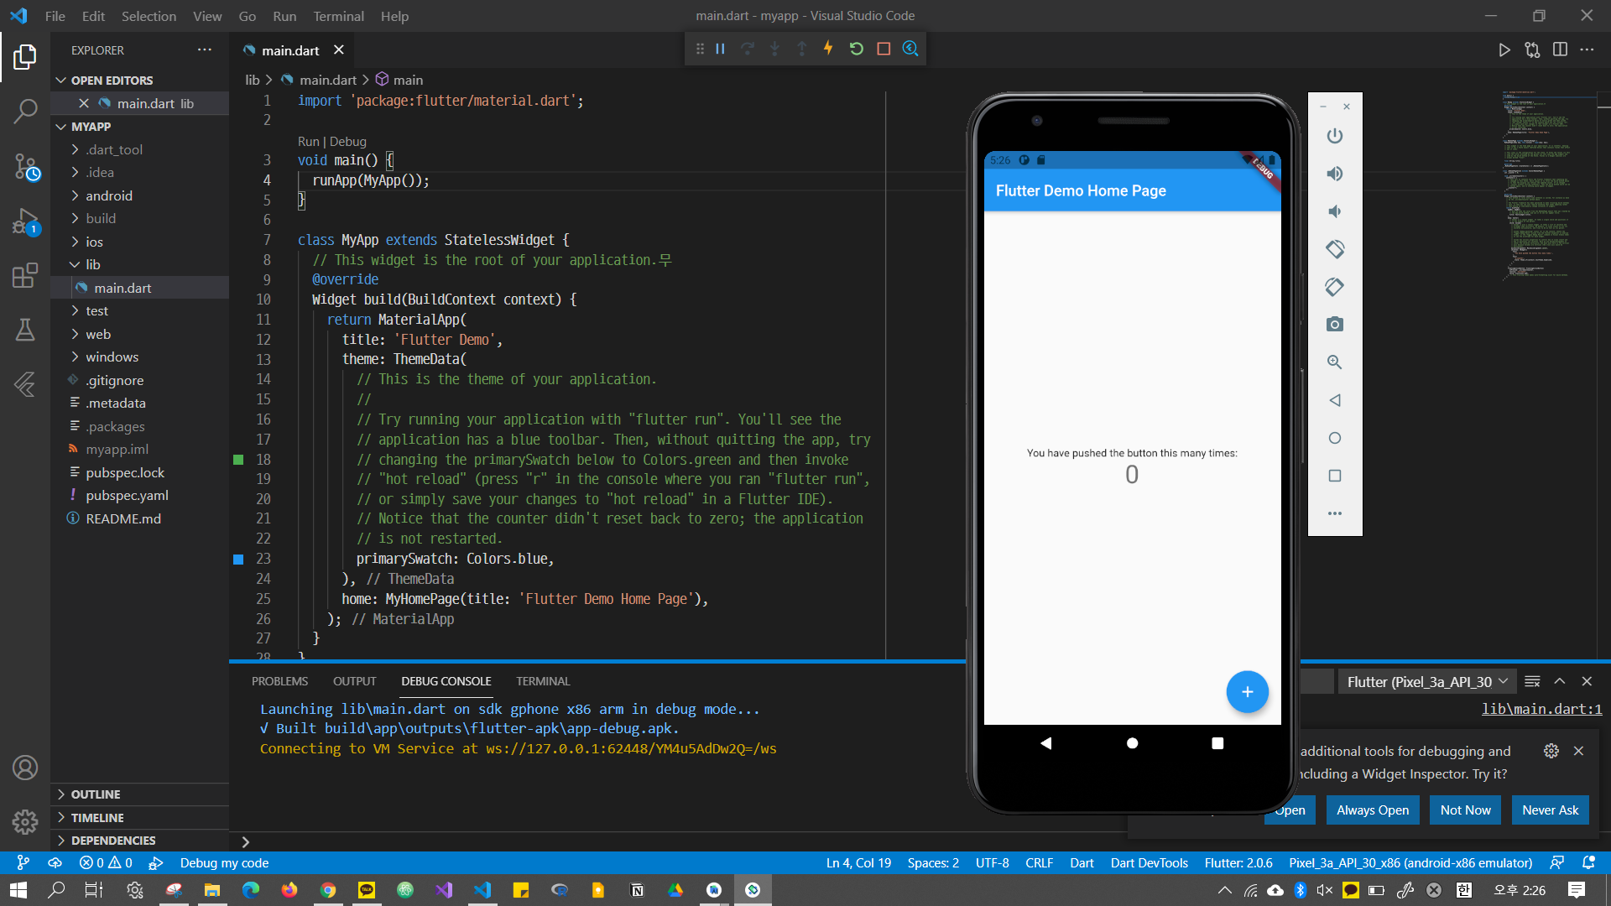Viewport: 1611px width, 906px height.
Task: Open the Flutter Pixel_3a_API_30 debug session dropdown
Action: 1426,681
